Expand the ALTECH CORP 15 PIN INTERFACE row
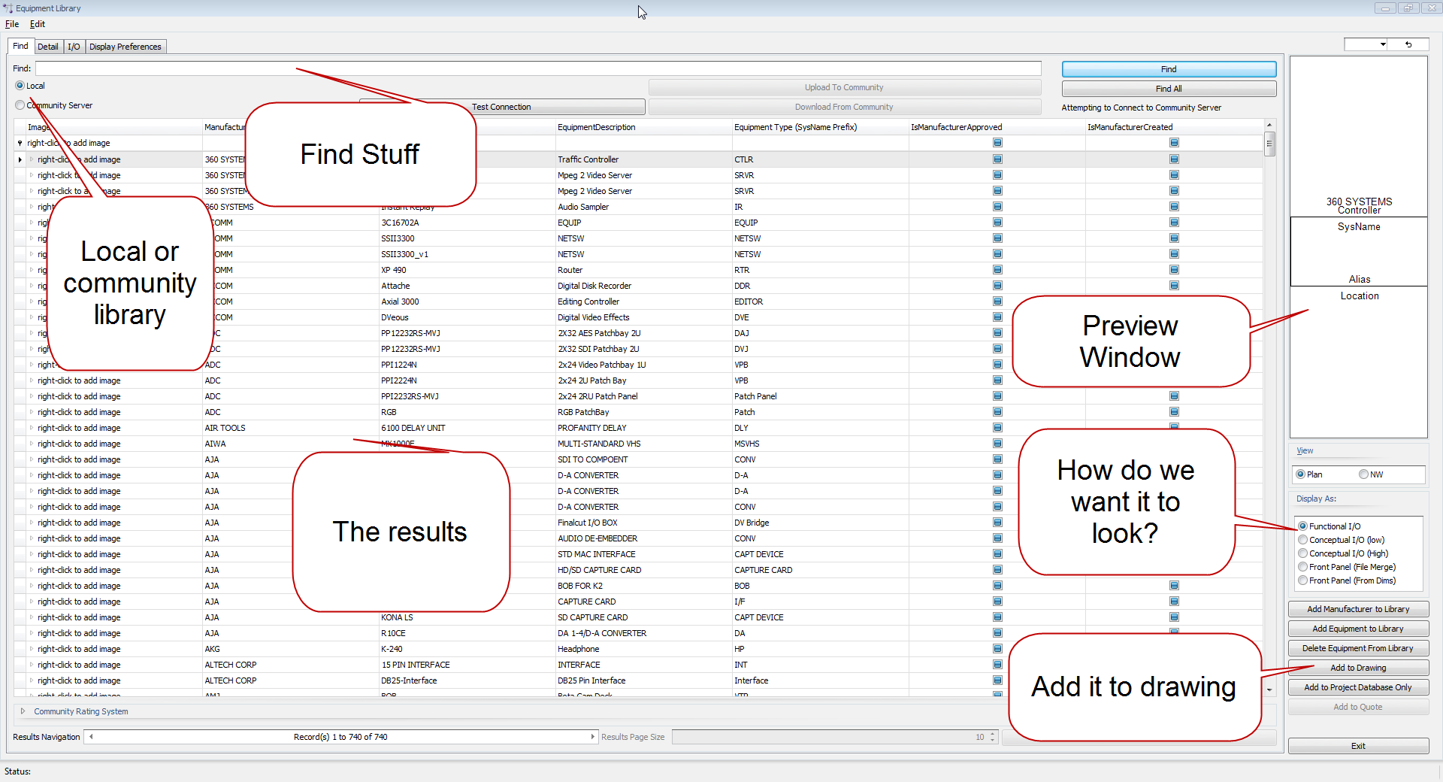The image size is (1443, 782). (x=32, y=665)
